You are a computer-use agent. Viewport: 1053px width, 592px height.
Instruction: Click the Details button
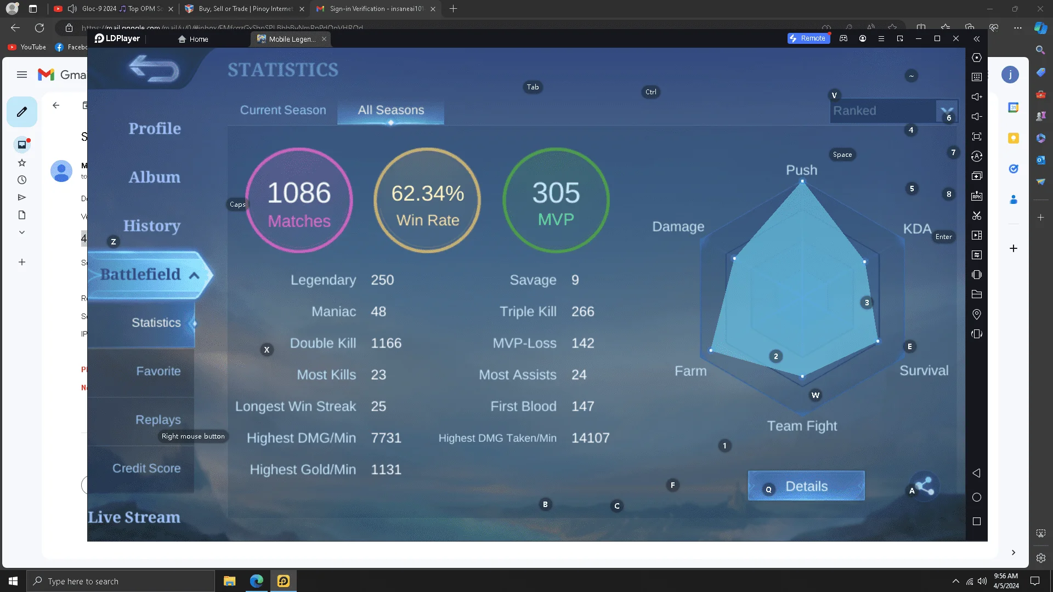[x=806, y=486]
